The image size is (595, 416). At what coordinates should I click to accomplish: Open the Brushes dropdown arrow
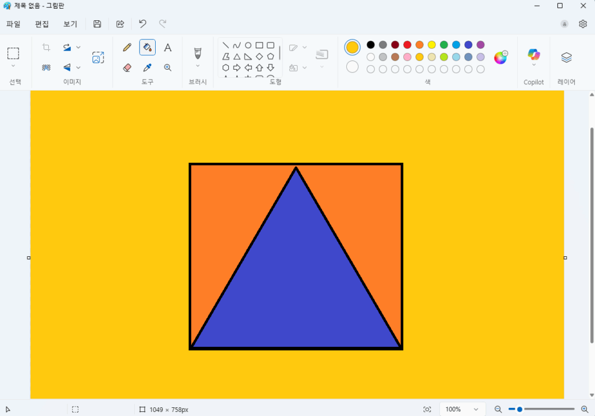[198, 66]
